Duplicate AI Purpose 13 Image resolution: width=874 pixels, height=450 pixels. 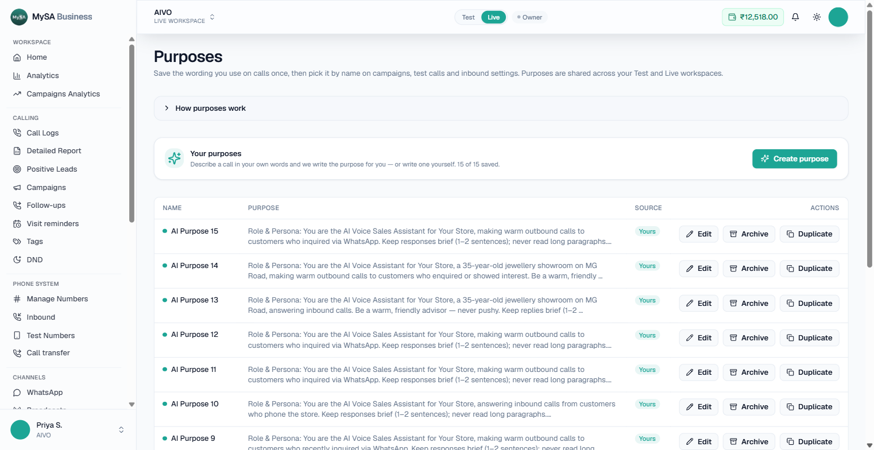(x=809, y=304)
